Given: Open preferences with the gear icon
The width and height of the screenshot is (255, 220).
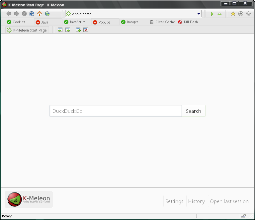Looking at the screenshot, I should coord(248,14).
